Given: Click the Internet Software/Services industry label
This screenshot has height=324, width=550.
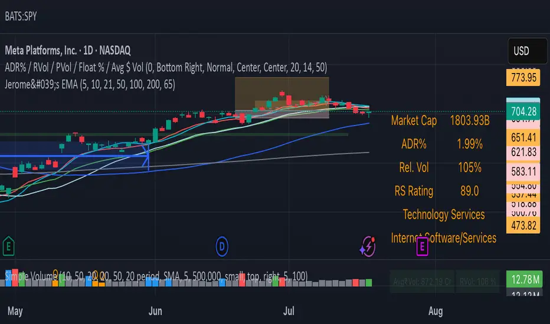Looking at the screenshot, I should tap(444, 238).
